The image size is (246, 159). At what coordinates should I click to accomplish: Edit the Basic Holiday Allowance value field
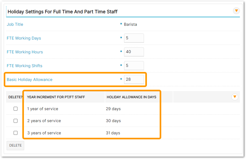tap(134, 79)
